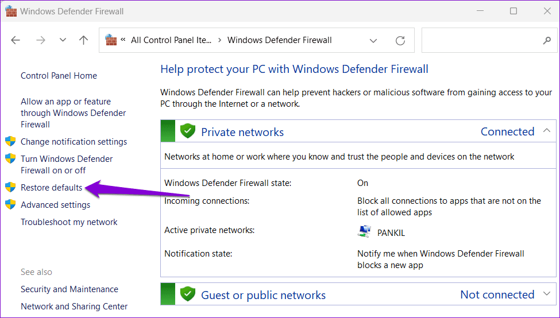Open Advanced settings
Viewport: 560px width, 318px height.
(55, 205)
